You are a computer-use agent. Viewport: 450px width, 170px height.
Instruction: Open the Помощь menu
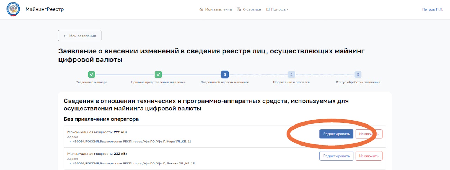(277, 9)
